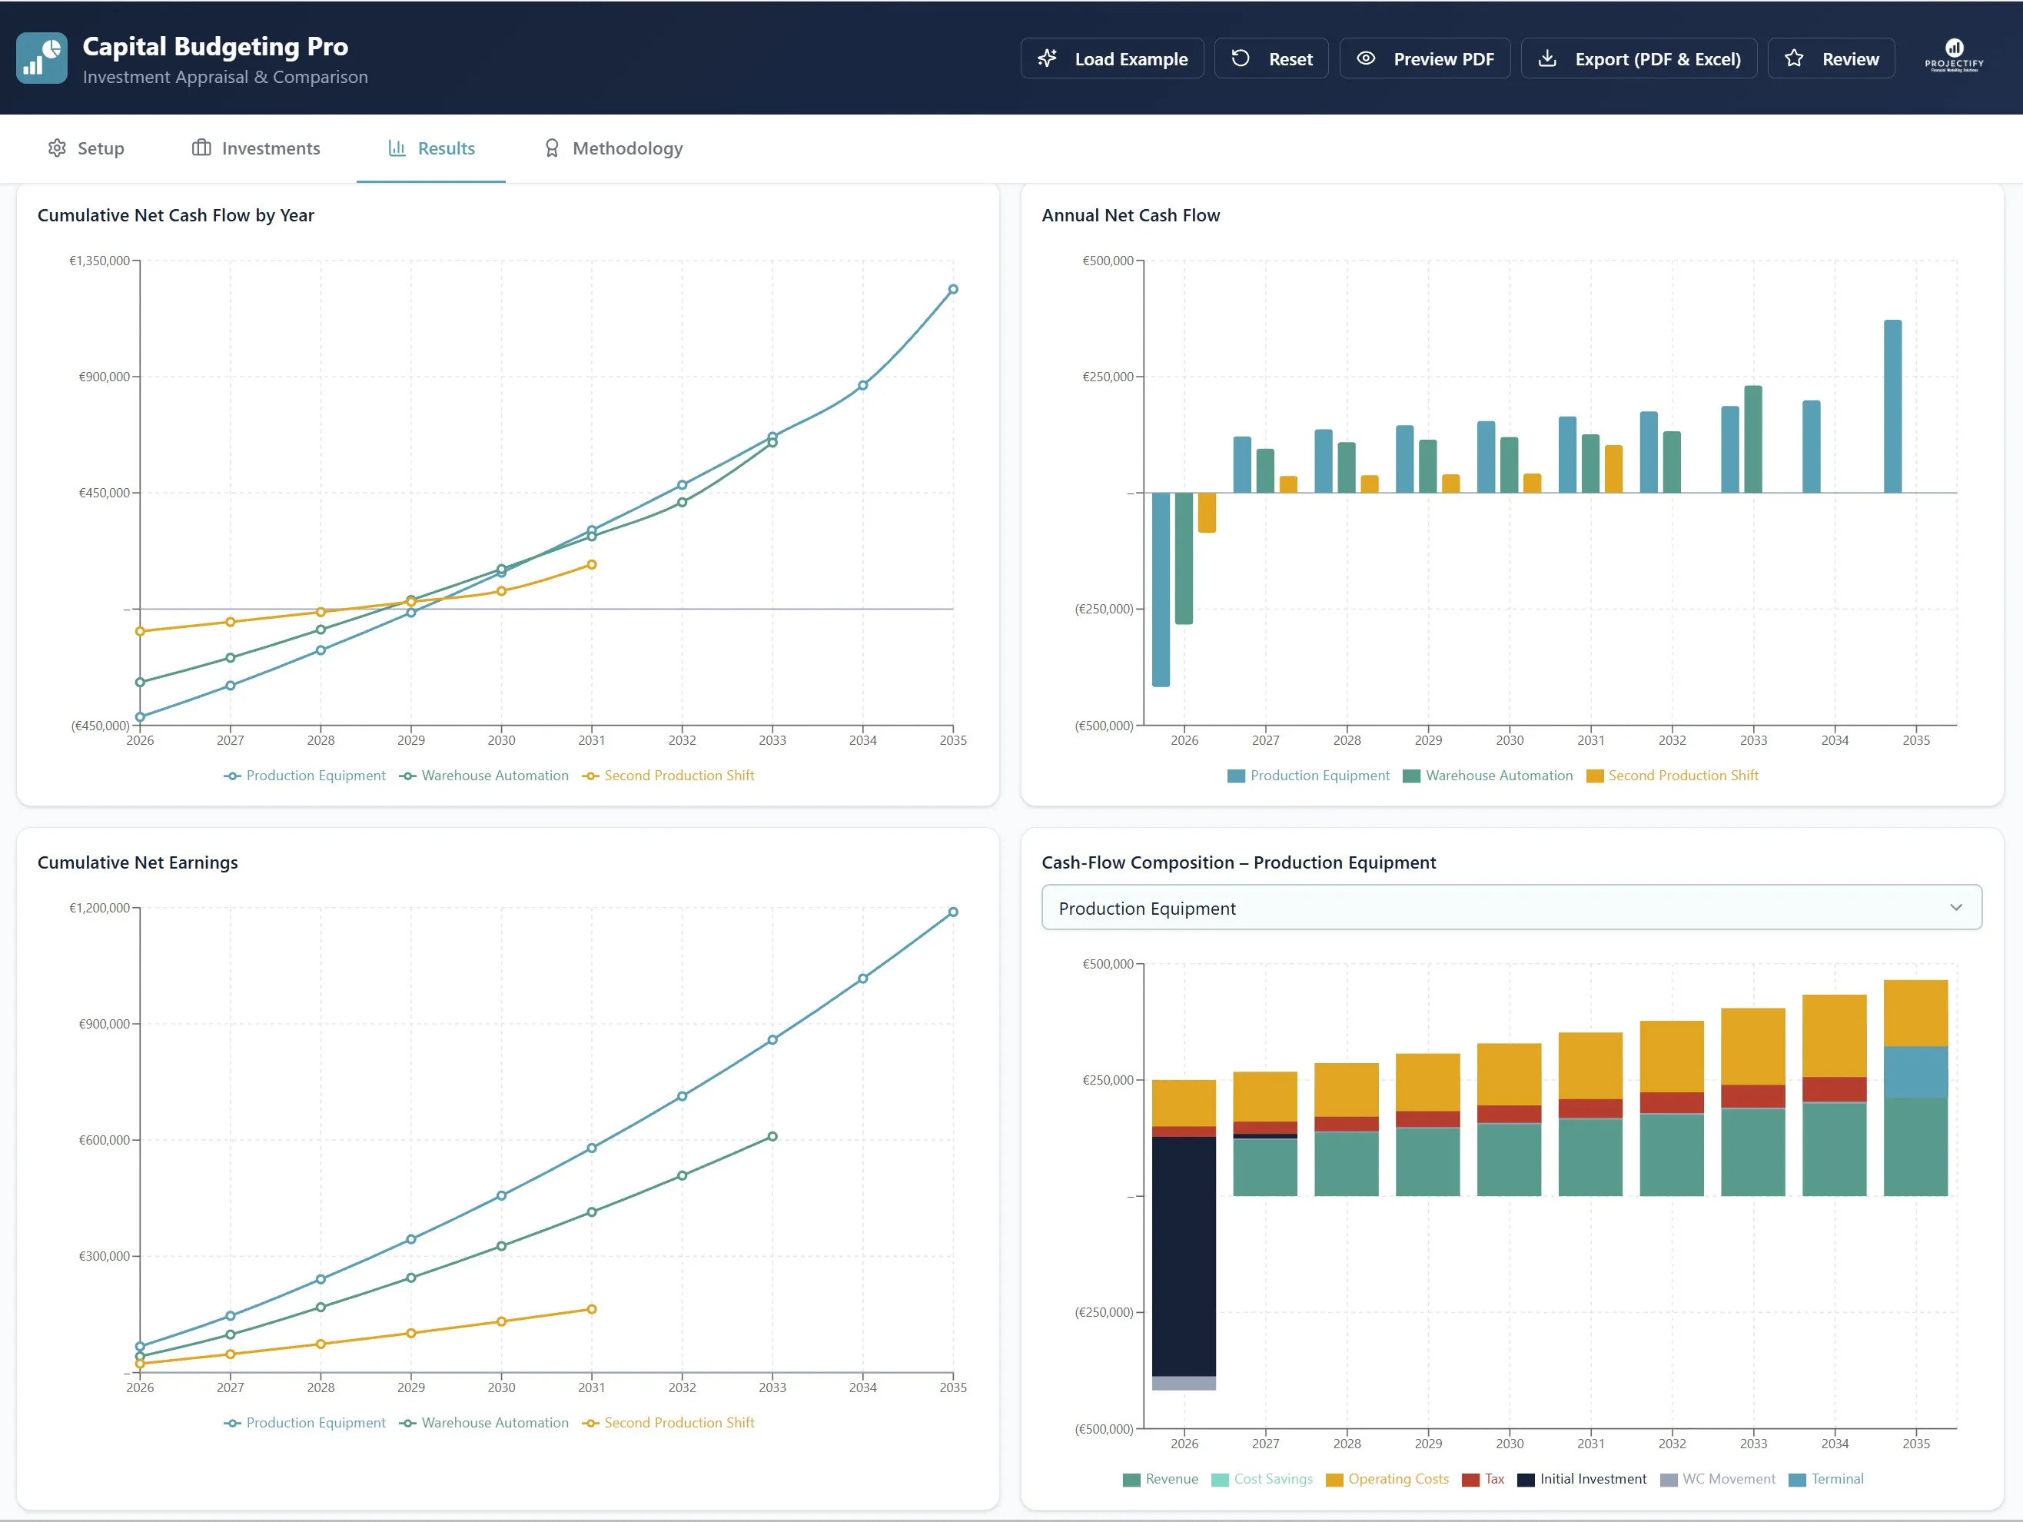Click Export (PDF & Excel) button
Screen dimensions: 2023x1522
1639,58
